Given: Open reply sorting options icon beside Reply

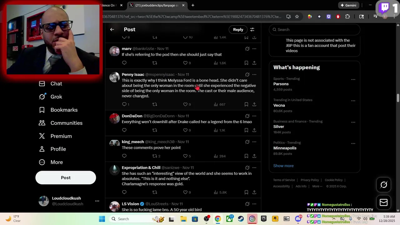Looking at the screenshot, I should point(252,29).
